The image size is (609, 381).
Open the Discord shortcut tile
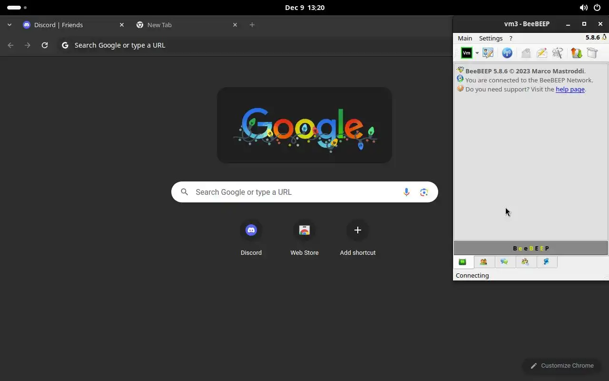click(x=251, y=238)
